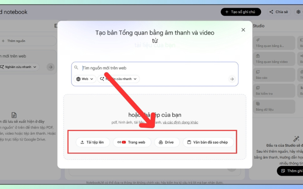Click the Thêm ghi chú button
Image resolution: width=303 pixels, height=189 pixels.
290,171
